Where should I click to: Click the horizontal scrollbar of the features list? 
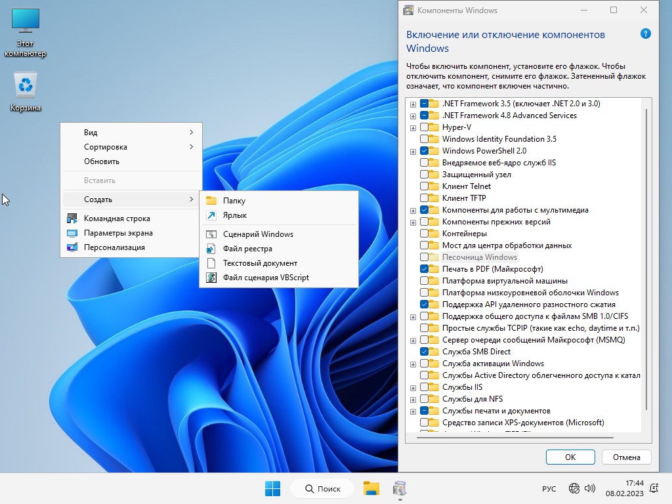(x=514, y=438)
